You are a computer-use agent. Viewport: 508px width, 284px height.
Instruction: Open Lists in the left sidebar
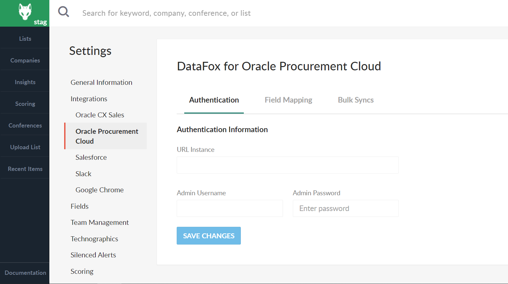click(x=25, y=39)
